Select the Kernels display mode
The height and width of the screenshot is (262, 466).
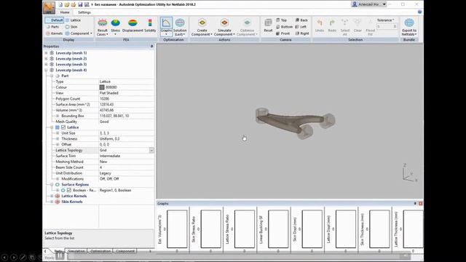point(54,33)
